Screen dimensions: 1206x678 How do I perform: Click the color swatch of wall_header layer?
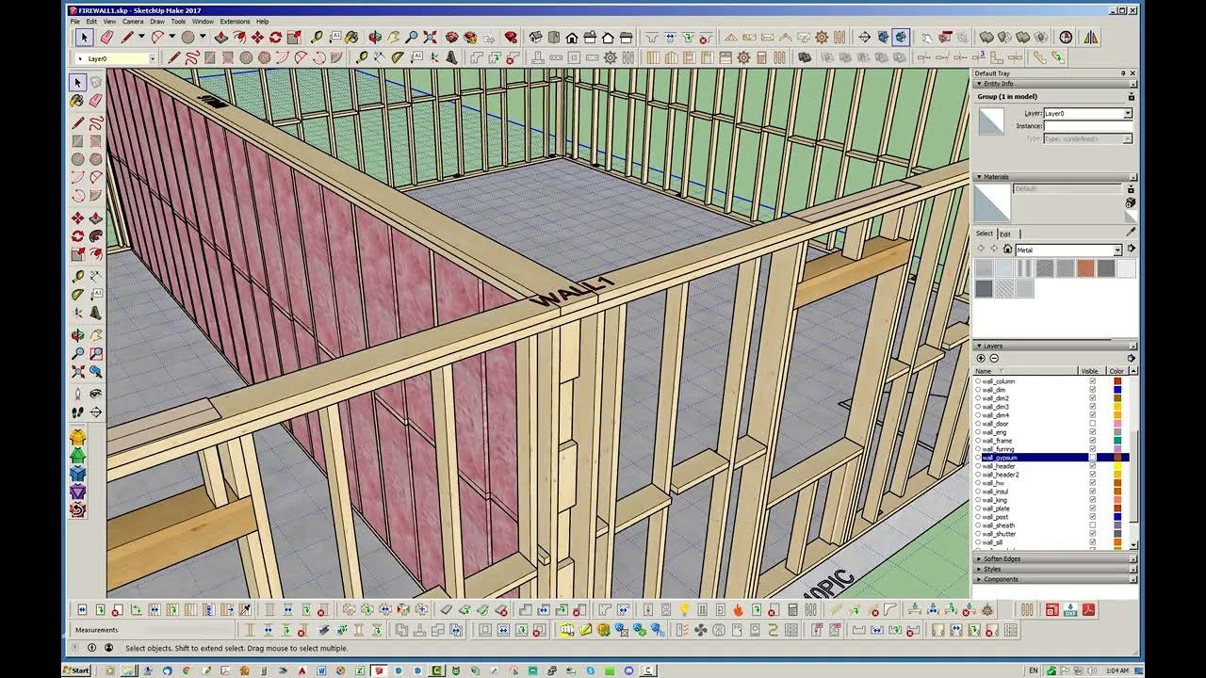coord(1117,466)
